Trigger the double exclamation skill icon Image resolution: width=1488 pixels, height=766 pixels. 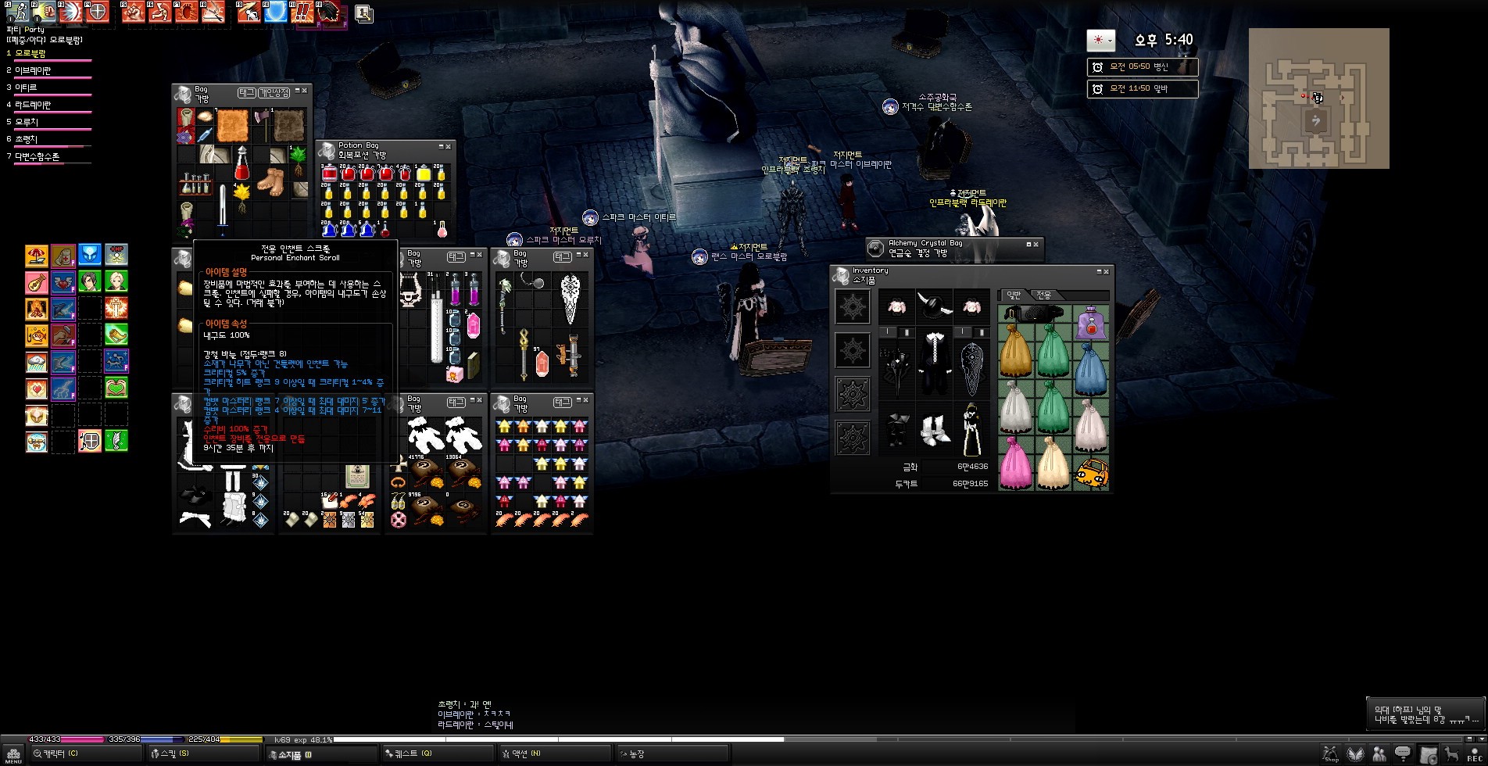click(x=302, y=12)
